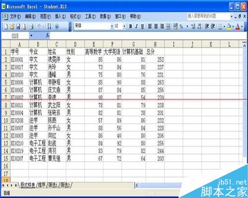Viewport: 248px width, 198px height.
Task: Click the Currency Style icon
Action: (175, 26)
